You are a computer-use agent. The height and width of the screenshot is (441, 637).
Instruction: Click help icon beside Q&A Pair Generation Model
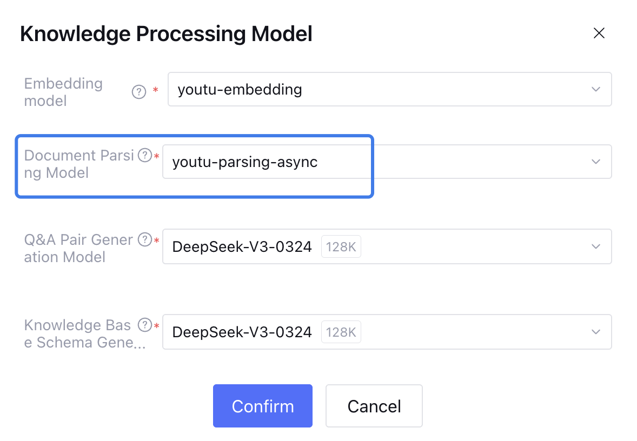[x=144, y=239]
